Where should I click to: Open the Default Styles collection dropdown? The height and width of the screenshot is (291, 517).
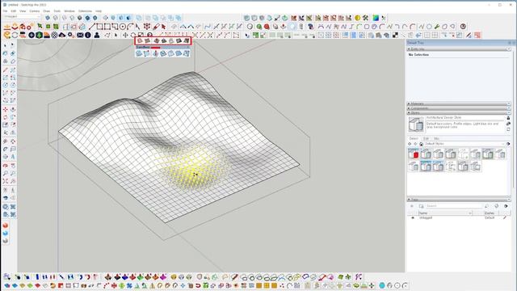[464, 144]
